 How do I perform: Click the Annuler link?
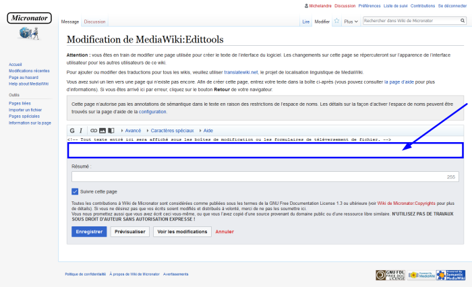coord(225,232)
